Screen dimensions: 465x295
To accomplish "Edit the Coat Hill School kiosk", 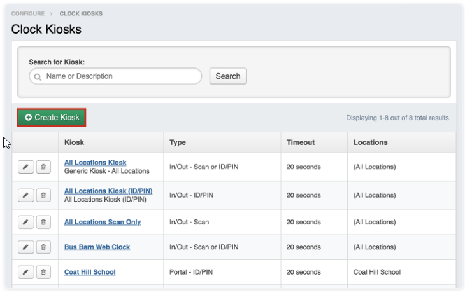I will [25, 272].
